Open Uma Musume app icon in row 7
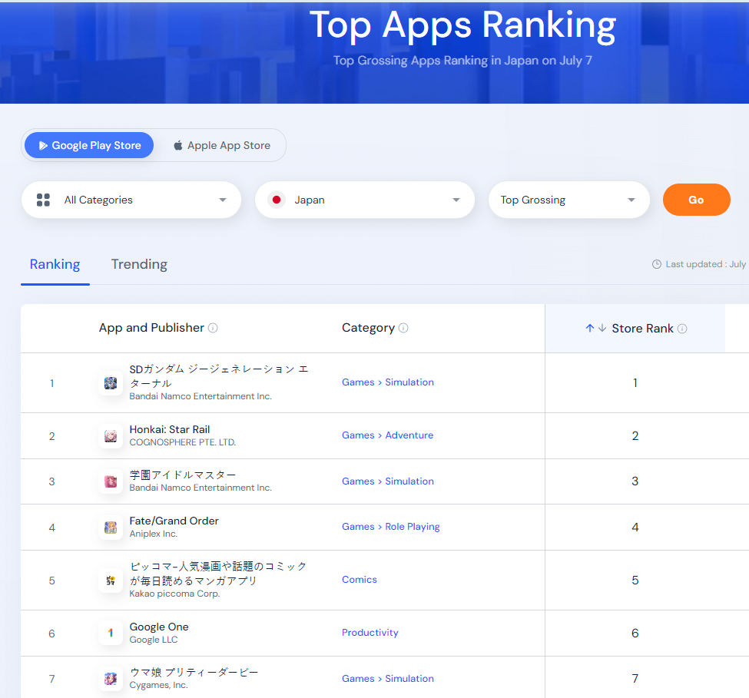 tap(111, 679)
